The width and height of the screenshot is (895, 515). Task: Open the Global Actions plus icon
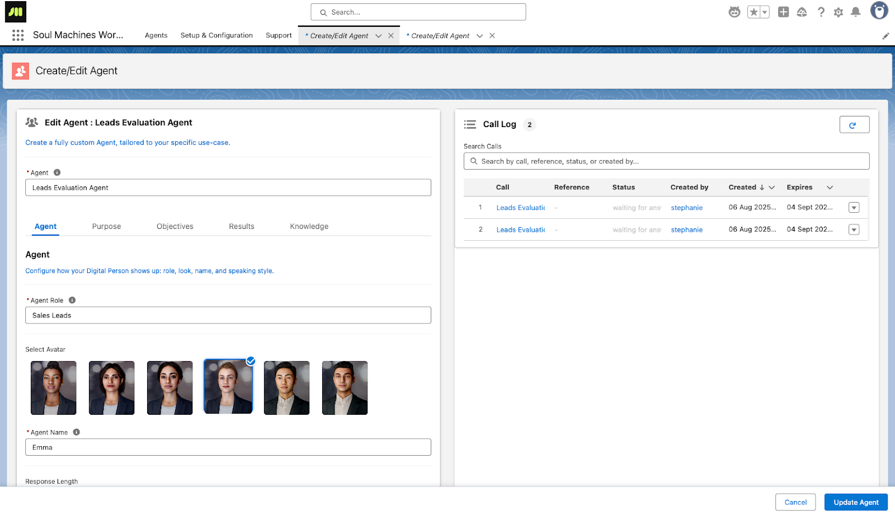pos(783,12)
